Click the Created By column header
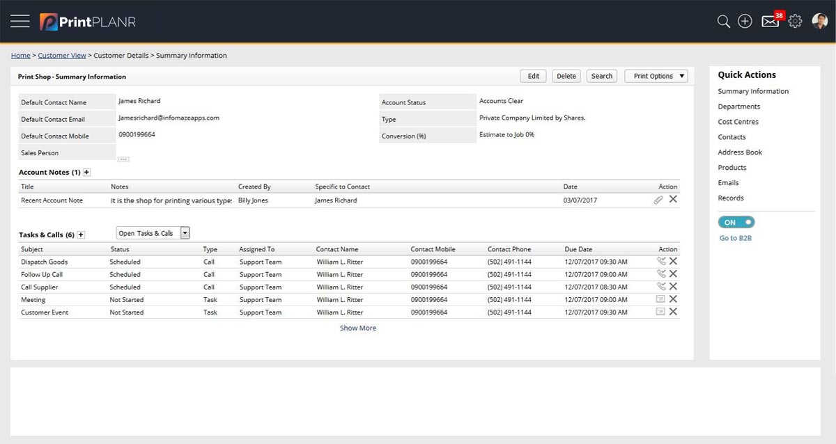The height and width of the screenshot is (444, 836). 254,187
